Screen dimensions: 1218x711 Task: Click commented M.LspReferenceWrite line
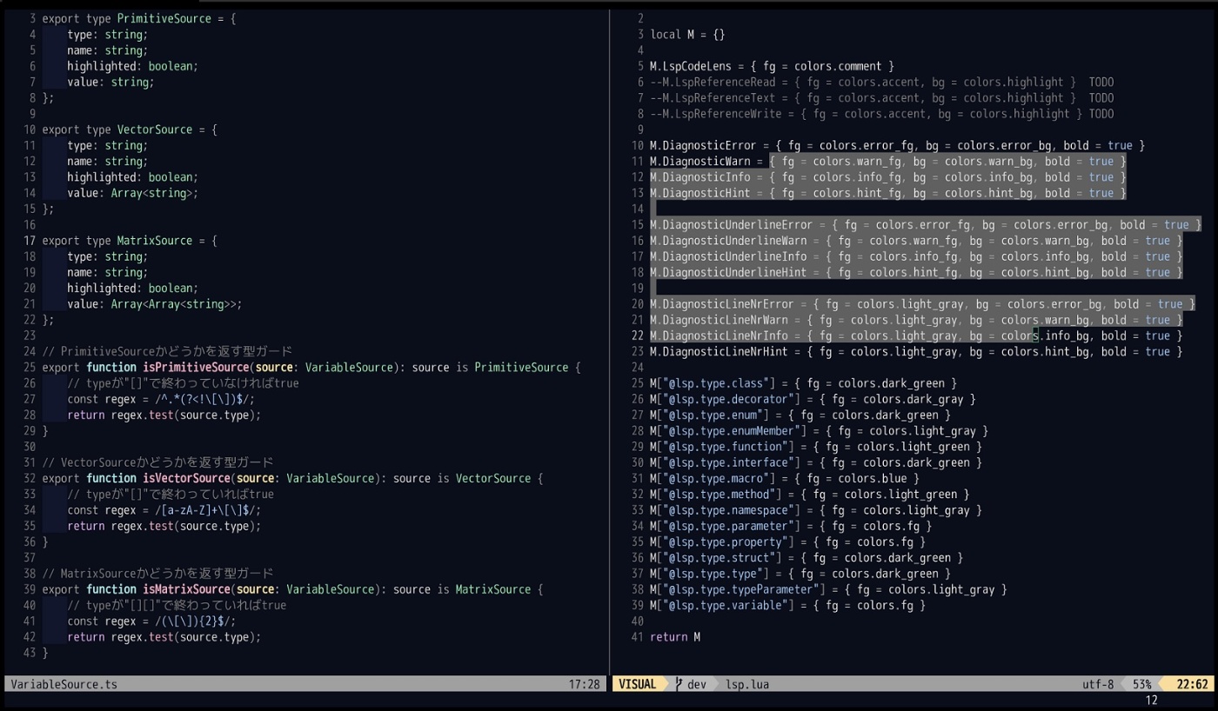tap(881, 114)
